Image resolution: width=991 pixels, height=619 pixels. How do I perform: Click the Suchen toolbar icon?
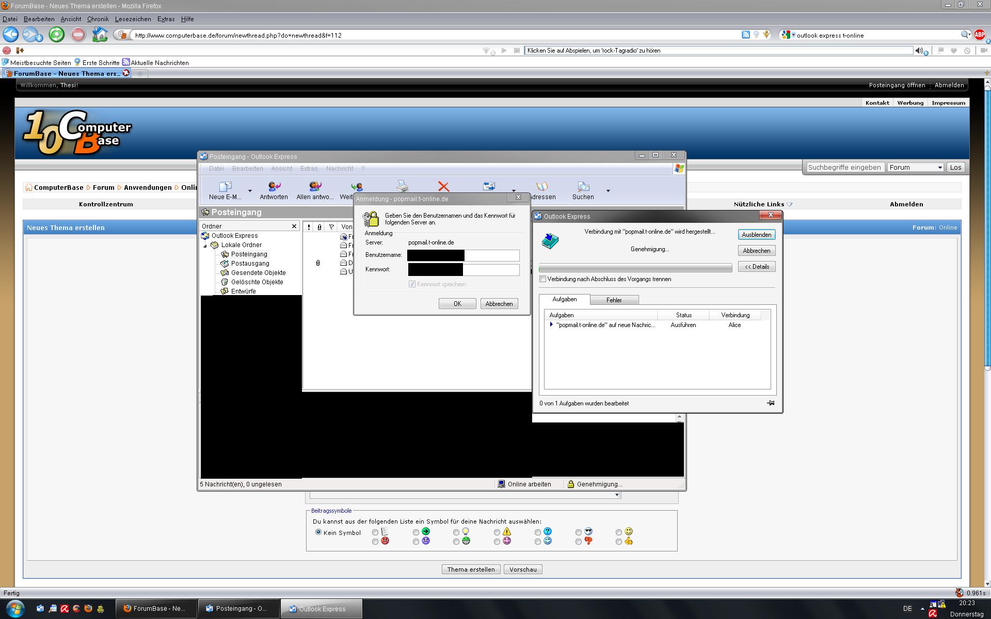(x=583, y=190)
